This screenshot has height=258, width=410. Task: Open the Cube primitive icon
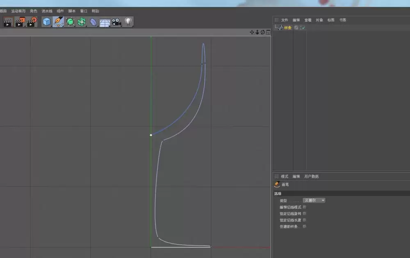click(x=46, y=22)
